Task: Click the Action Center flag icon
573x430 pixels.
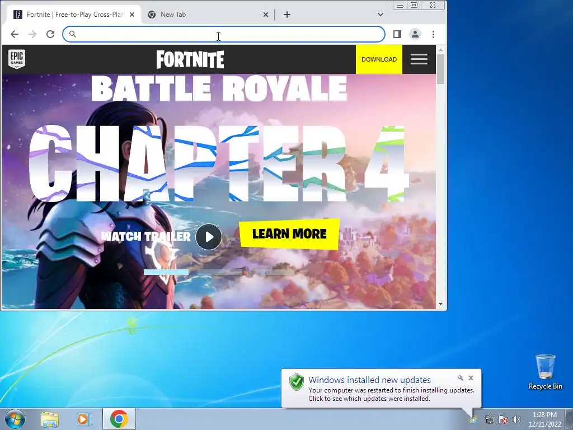Action: (503, 419)
